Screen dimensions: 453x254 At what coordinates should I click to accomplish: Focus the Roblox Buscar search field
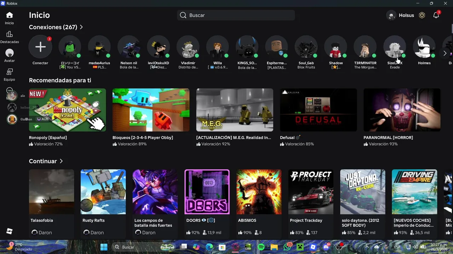pos(236,15)
